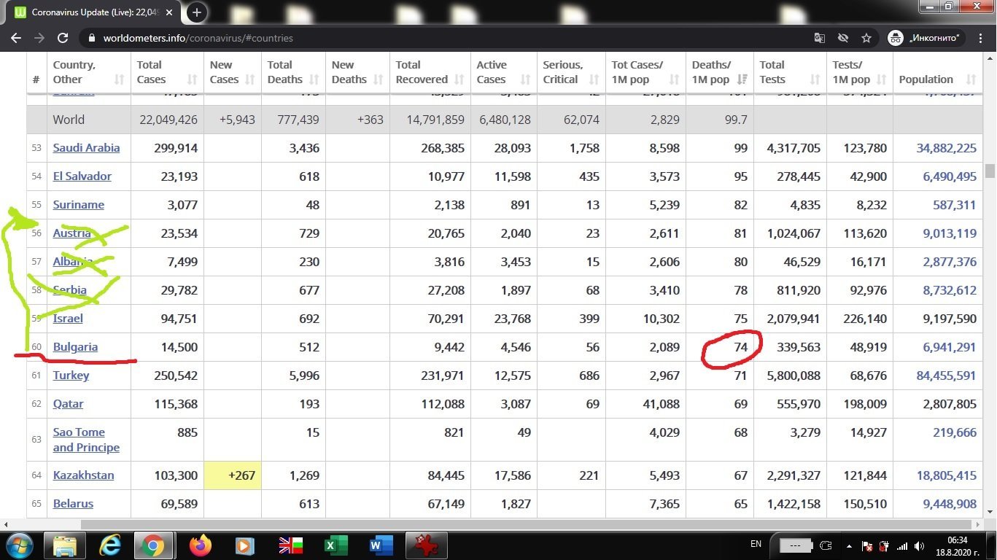Sort table by Deaths/1M pop column
Screen dimensions: 997x560
tap(719, 72)
